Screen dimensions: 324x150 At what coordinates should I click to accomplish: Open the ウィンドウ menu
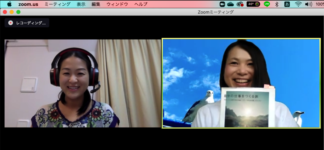117,4
